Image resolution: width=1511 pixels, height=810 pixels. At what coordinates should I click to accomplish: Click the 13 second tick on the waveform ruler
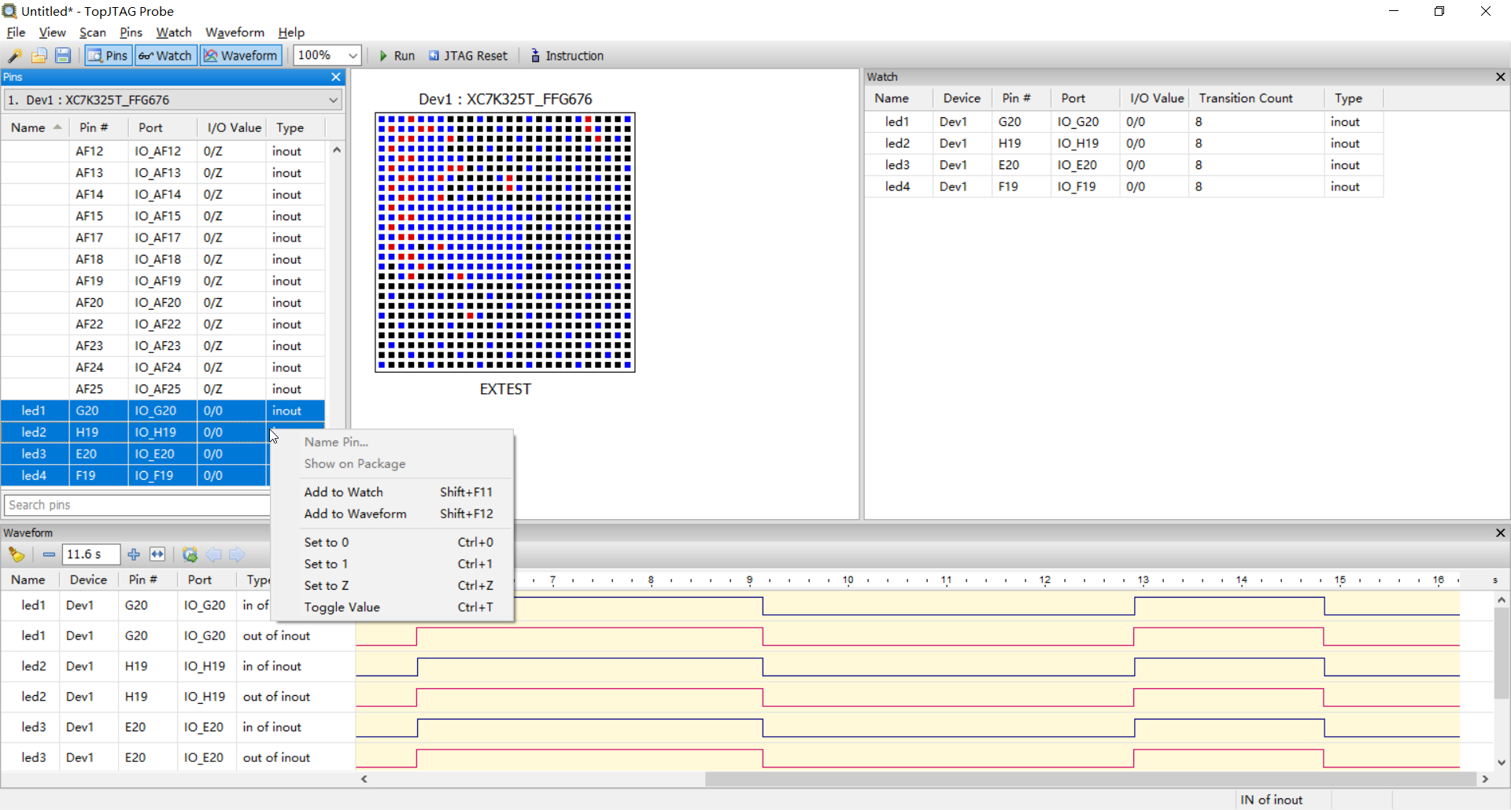coord(1143,580)
